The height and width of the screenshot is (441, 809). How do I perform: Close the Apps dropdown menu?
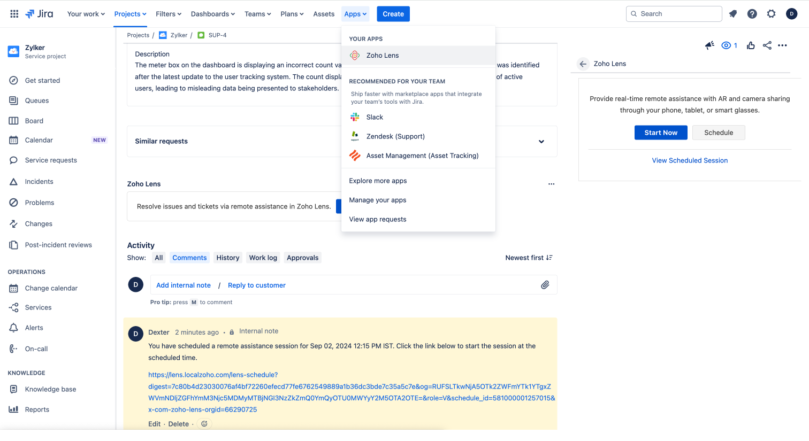pyautogui.click(x=355, y=14)
